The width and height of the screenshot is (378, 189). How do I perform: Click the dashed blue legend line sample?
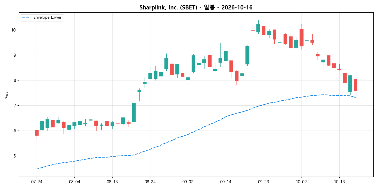point(27,17)
